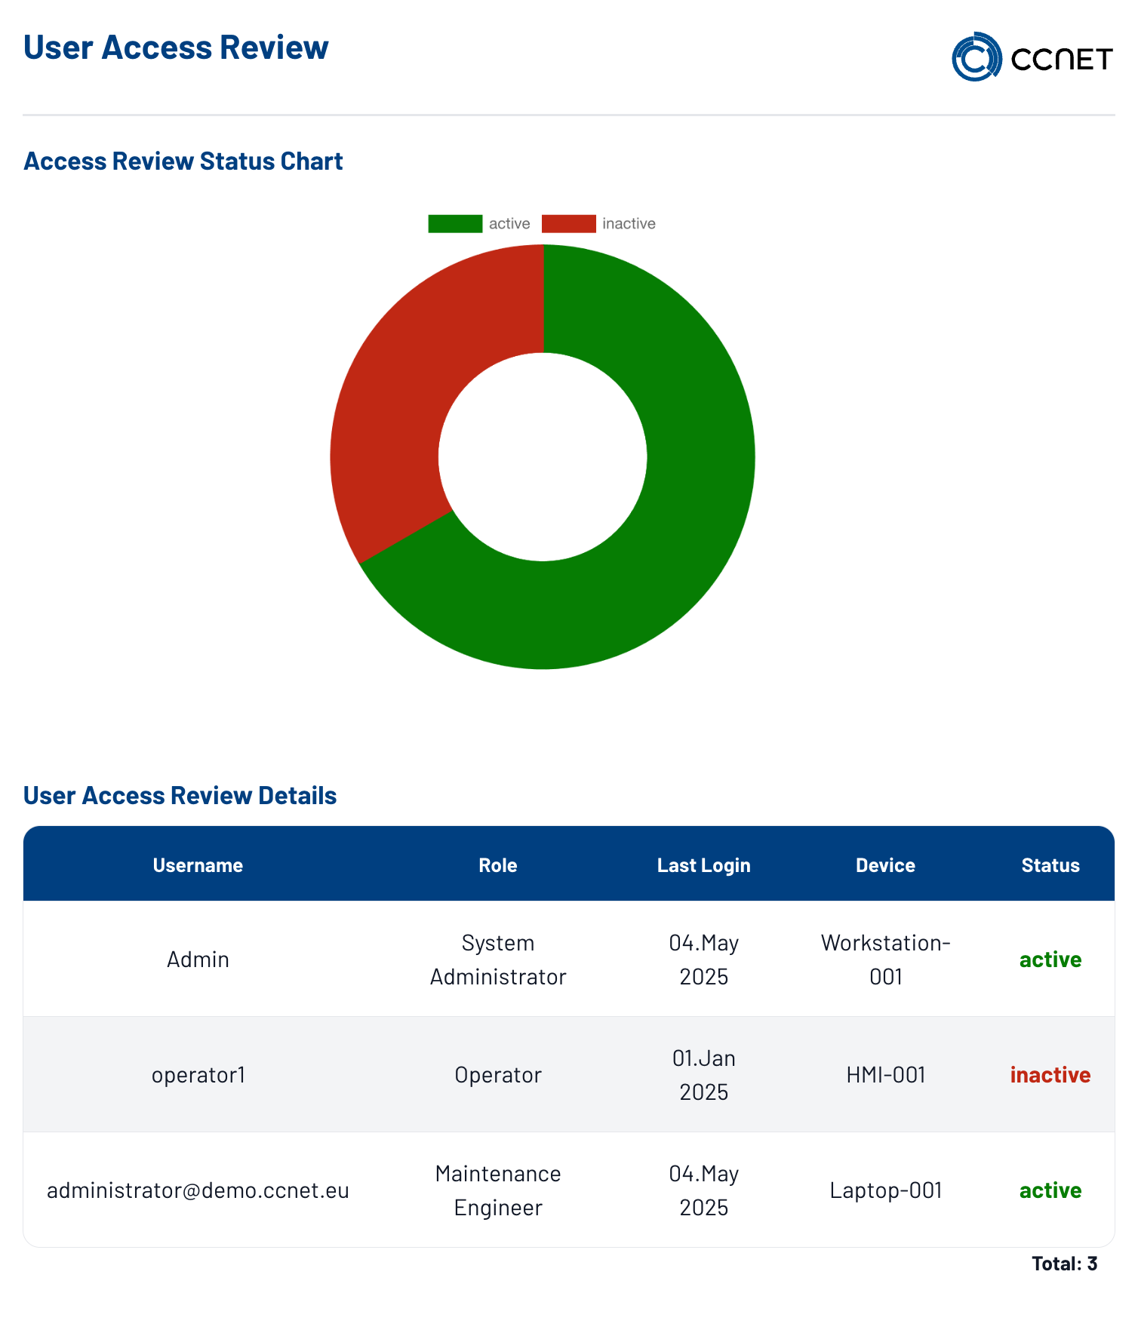The width and height of the screenshot is (1138, 1339).
Task: Click the System Administrator role cell
Action: point(498,960)
